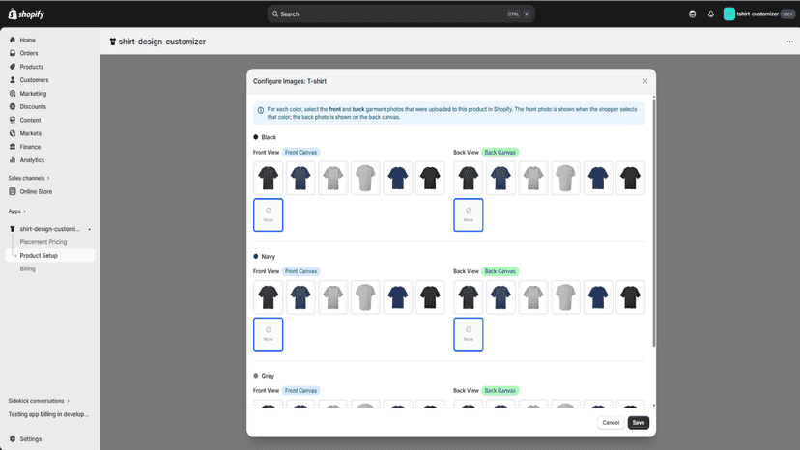Click the Front Canvas badge under Black
The height and width of the screenshot is (450, 800).
coord(300,152)
